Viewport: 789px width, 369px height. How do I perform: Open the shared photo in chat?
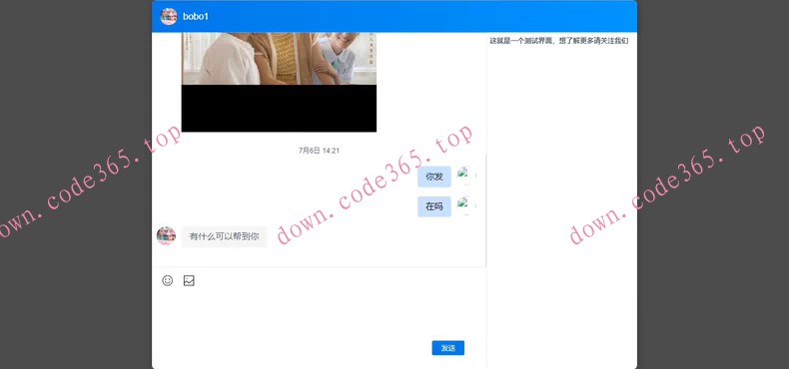tap(279, 83)
